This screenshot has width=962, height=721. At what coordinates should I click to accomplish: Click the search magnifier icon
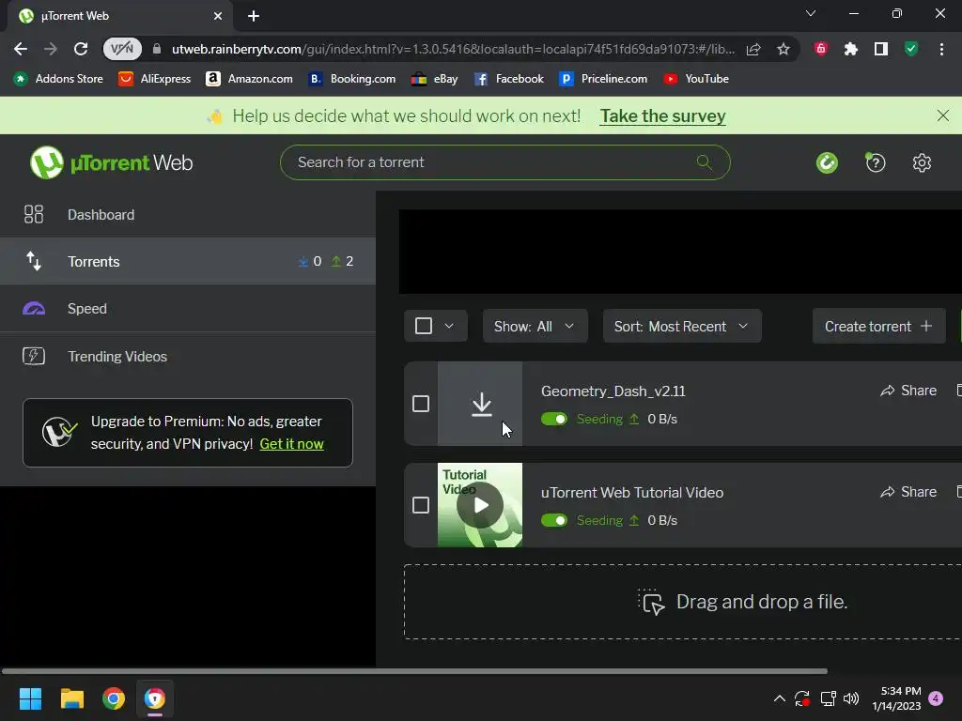[x=705, y=162]
